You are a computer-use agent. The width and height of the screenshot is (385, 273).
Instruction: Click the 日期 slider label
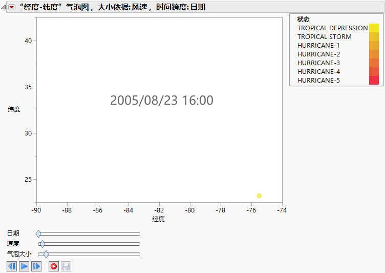(x=13, y=233)
